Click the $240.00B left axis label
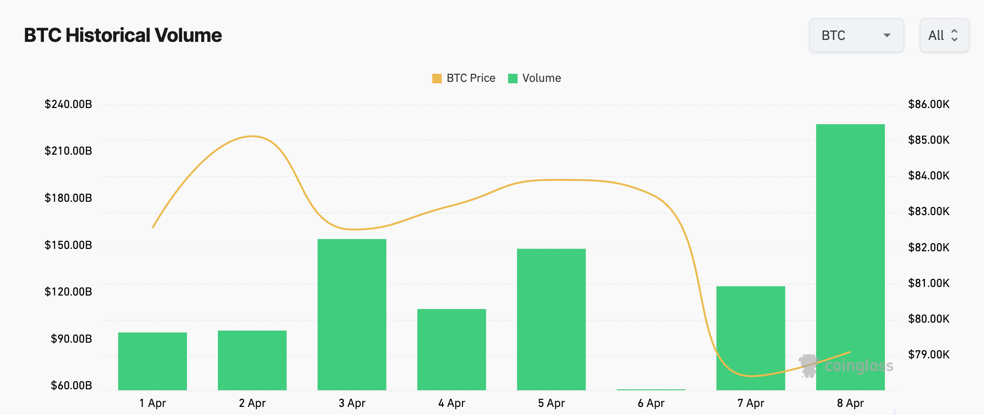 pos(69,104)
